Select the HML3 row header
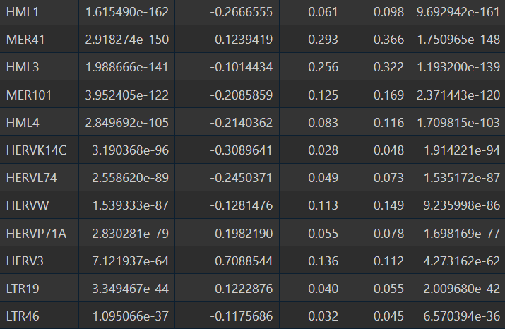Image resolution: width=505 pixels, height=329 pixels. [x=23, y=67]
